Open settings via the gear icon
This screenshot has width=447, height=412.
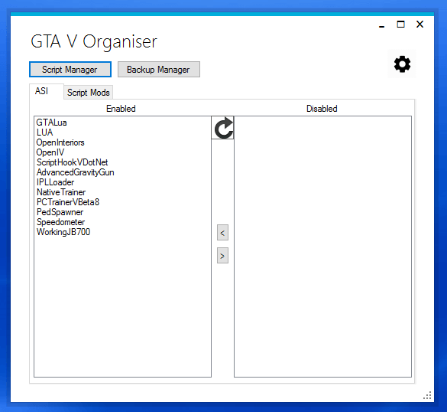(x=402, y=64)
